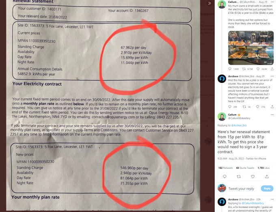Like Archee_Bro's reply with 278 likes

pyautogui.click(x=257, y=106)
